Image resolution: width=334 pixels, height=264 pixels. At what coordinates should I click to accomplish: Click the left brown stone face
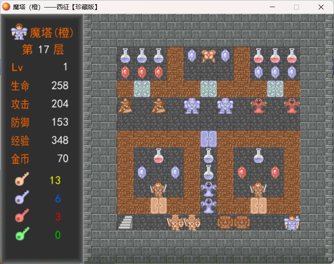[x=225, y=222]
